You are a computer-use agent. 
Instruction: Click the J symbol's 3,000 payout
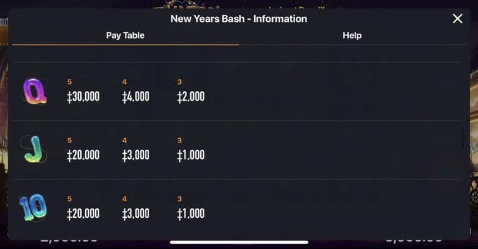click(x=136, y=155)
